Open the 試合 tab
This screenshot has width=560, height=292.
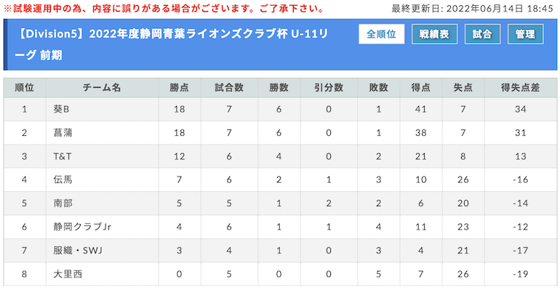[x=482, y=34]
